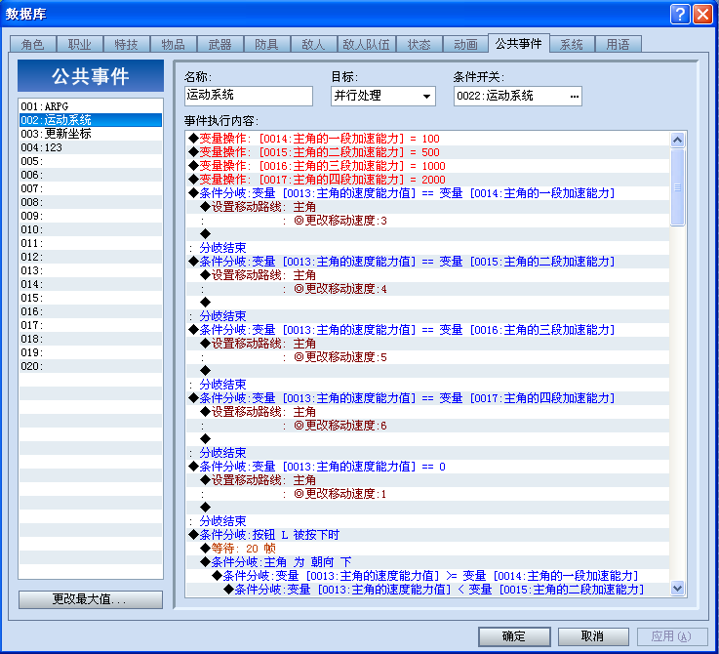This screenshot has height=654, width=719.
Task: Select 条件分歧 comparing 0013 with 0015 二段加速能力
Action: click(427, 262)
